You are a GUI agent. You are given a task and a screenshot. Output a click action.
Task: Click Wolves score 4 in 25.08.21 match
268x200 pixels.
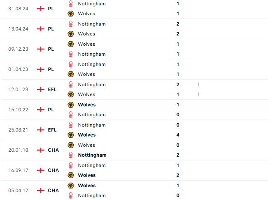(x=178, y=135)
